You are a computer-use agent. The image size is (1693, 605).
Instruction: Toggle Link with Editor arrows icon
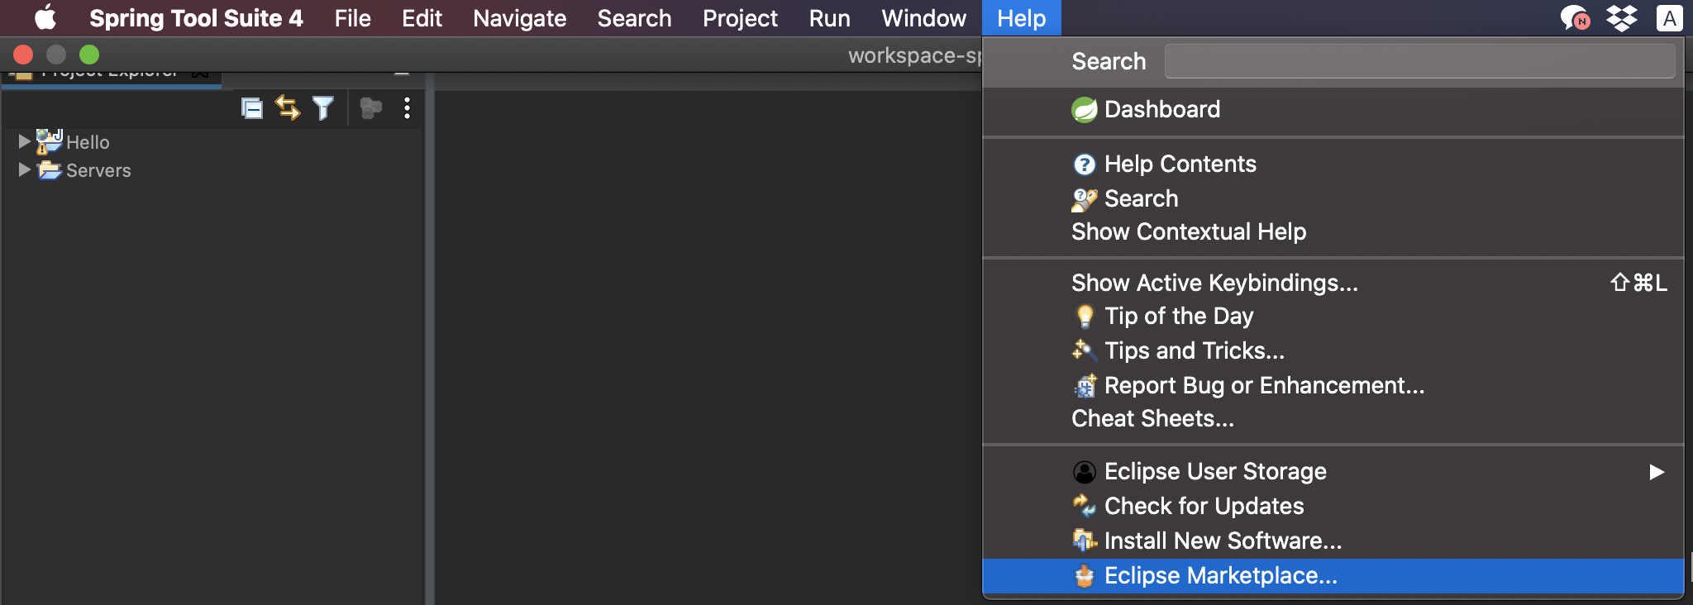[x=288, y=108]
